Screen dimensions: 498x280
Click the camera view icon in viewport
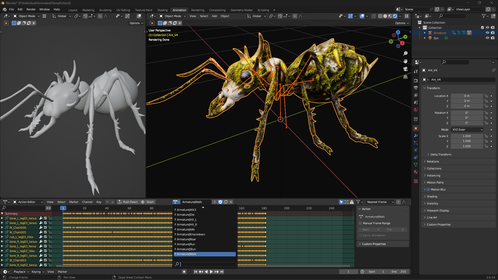(405, 69)
